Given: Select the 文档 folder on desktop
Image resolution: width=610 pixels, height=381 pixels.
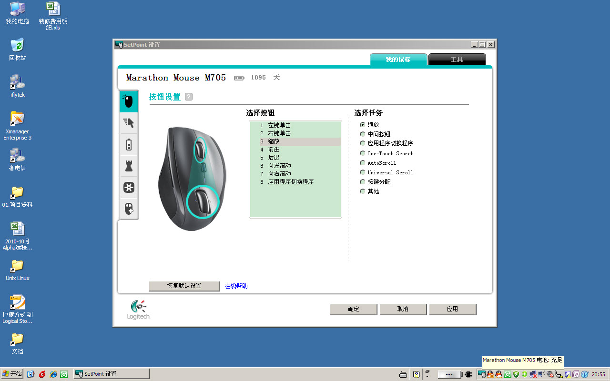Looking at the screenshot, I should (17, 343).
